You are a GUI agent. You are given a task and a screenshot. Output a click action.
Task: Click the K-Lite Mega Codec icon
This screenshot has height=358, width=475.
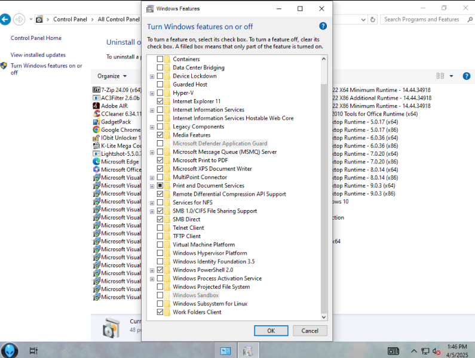[x=96, y=146]
